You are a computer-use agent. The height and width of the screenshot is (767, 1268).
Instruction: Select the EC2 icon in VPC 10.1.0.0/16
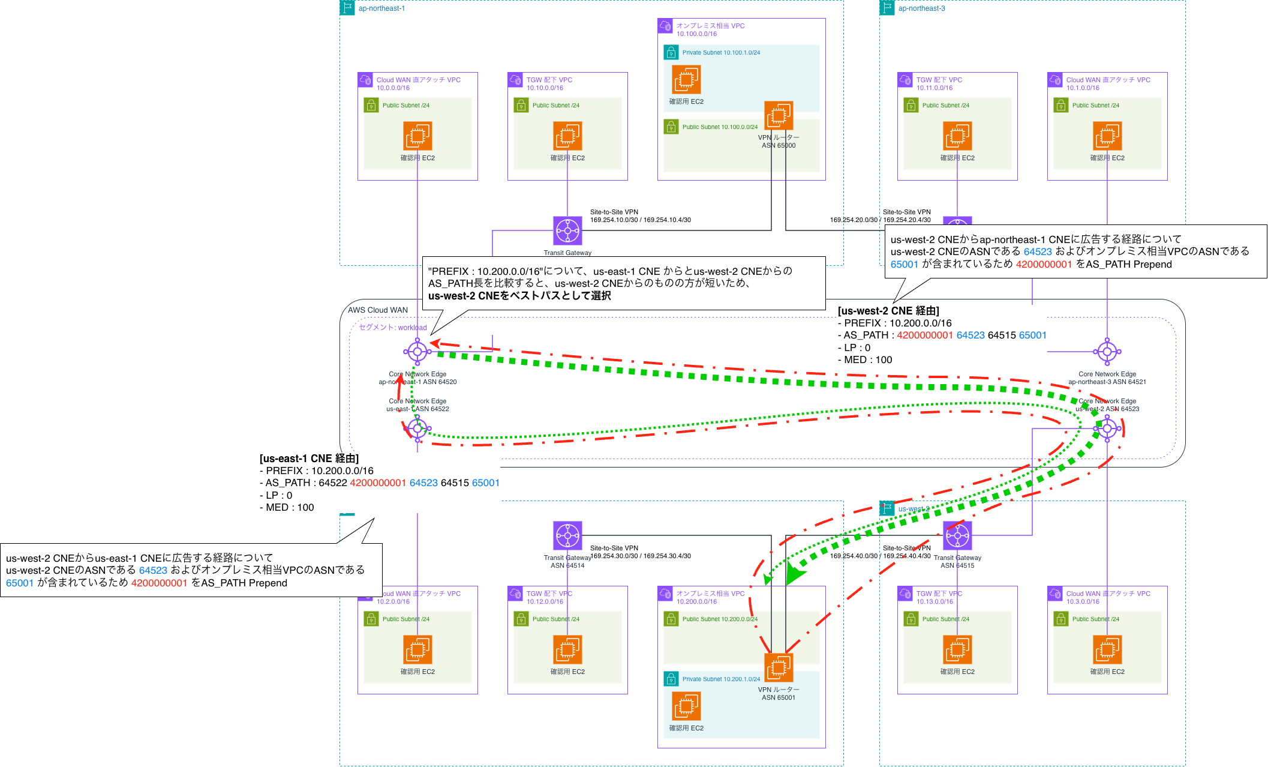1107,136
